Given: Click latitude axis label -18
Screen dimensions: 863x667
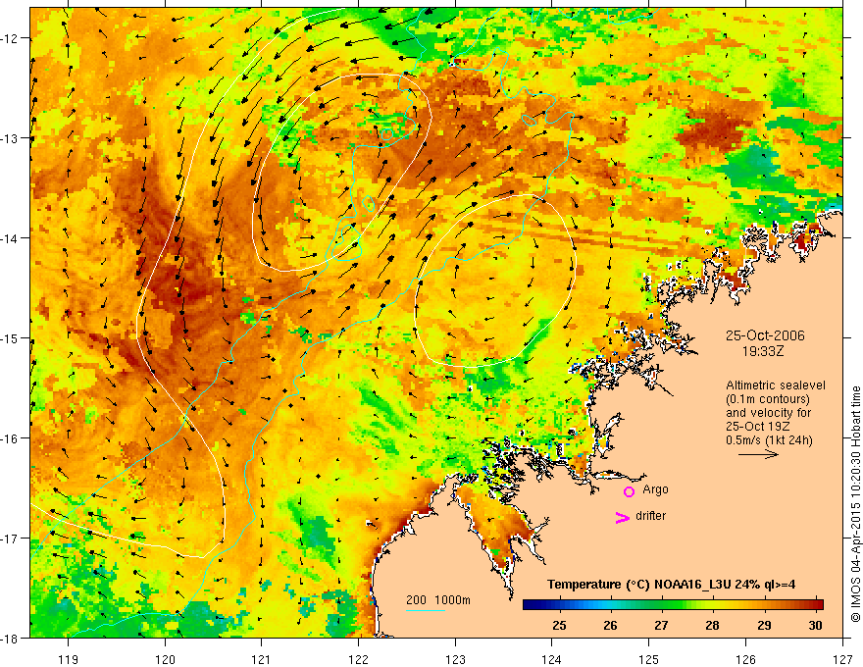Looking at the screenshot, I should [x=10, y=638].
